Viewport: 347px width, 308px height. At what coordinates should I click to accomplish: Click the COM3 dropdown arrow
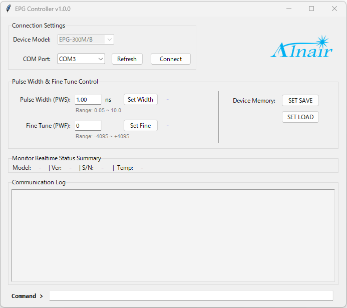[101, 59]
